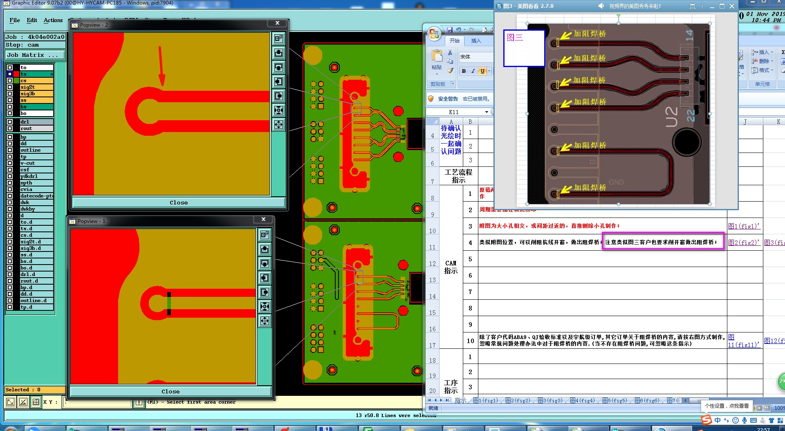Click the Cut scissors icon in Excel

coord(450,52)
